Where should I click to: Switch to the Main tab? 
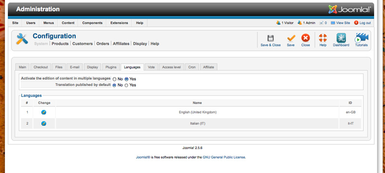tap(22, 67)
